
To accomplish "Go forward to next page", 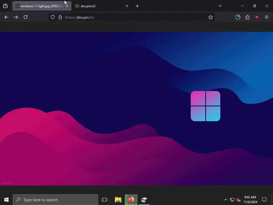I will pyautogui.click(x=16, y=17).
